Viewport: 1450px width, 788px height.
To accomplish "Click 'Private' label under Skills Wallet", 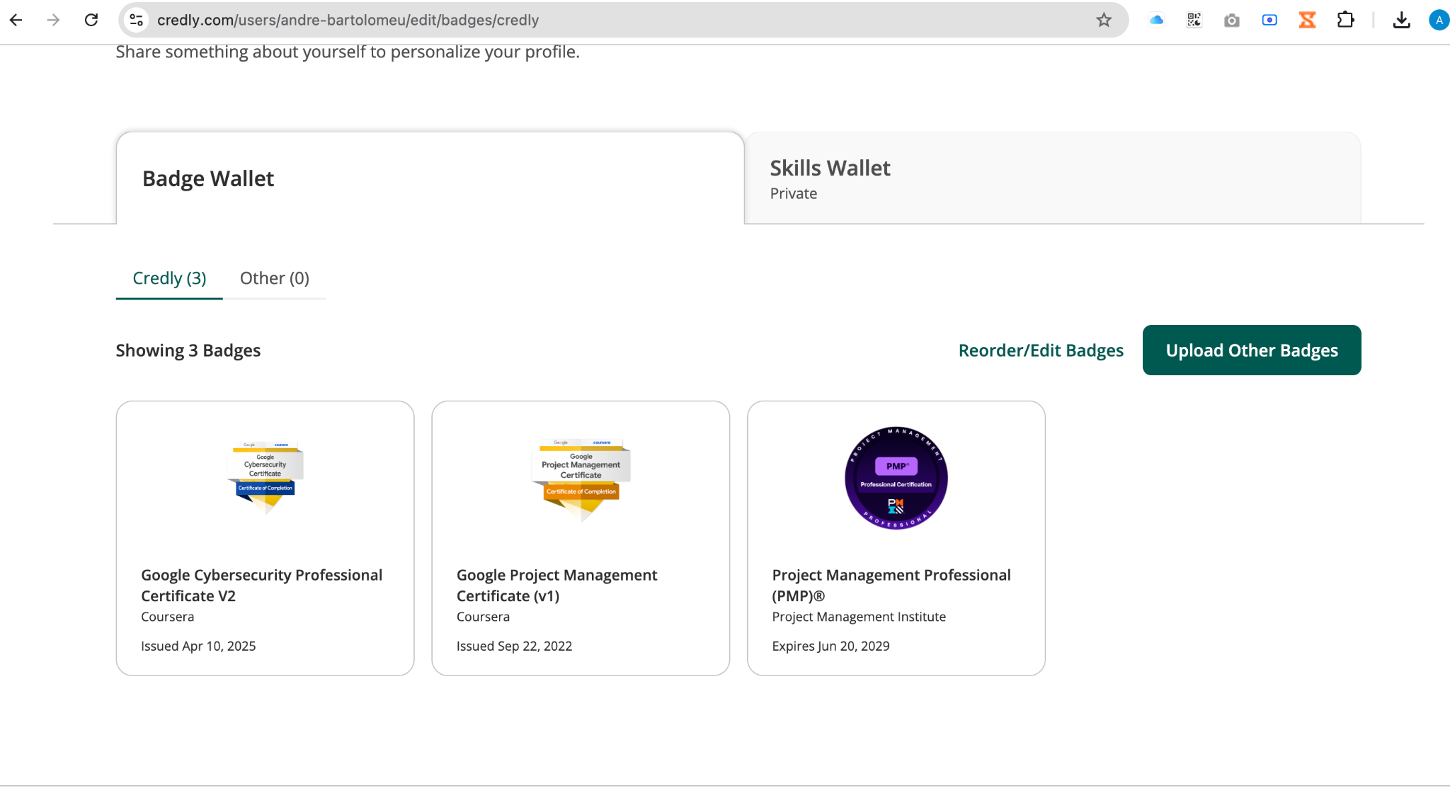I will pos(794,193).
